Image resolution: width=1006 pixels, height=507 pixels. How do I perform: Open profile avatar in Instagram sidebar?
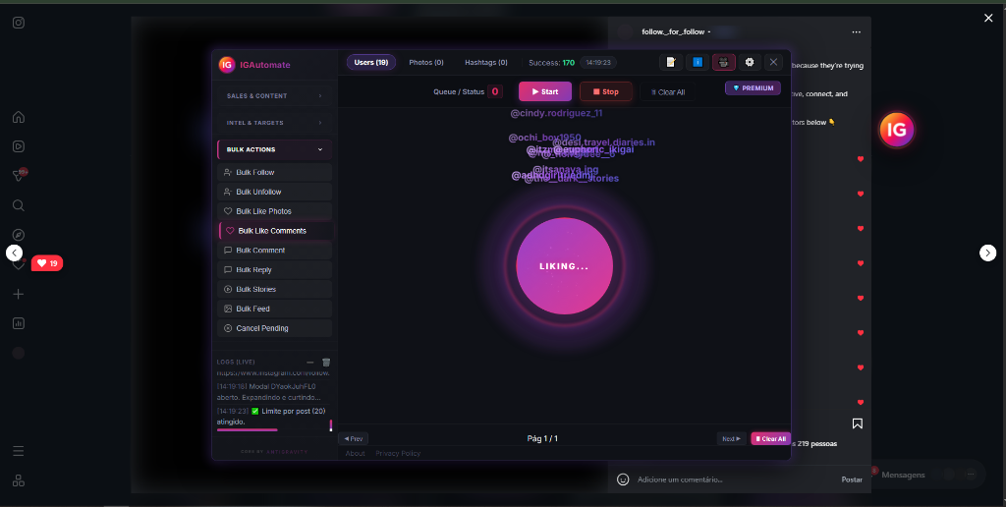[19, 353]
